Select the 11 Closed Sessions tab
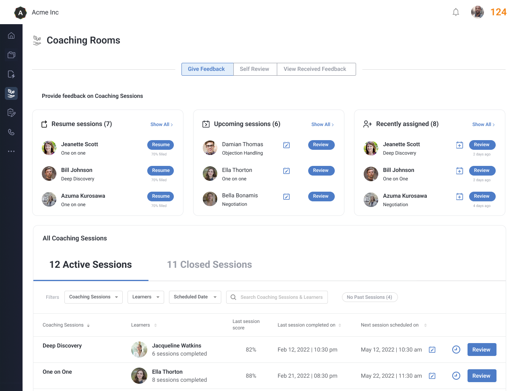515x391 pixels. click(209, 265)
